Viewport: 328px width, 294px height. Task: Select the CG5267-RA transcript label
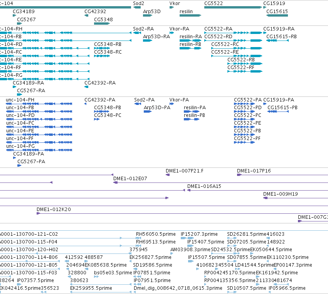pos(31,91)
